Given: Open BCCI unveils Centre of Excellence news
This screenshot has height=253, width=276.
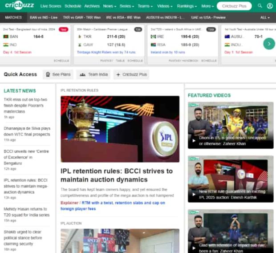Looking at the screenshot, I should click(x=26, y=157).
